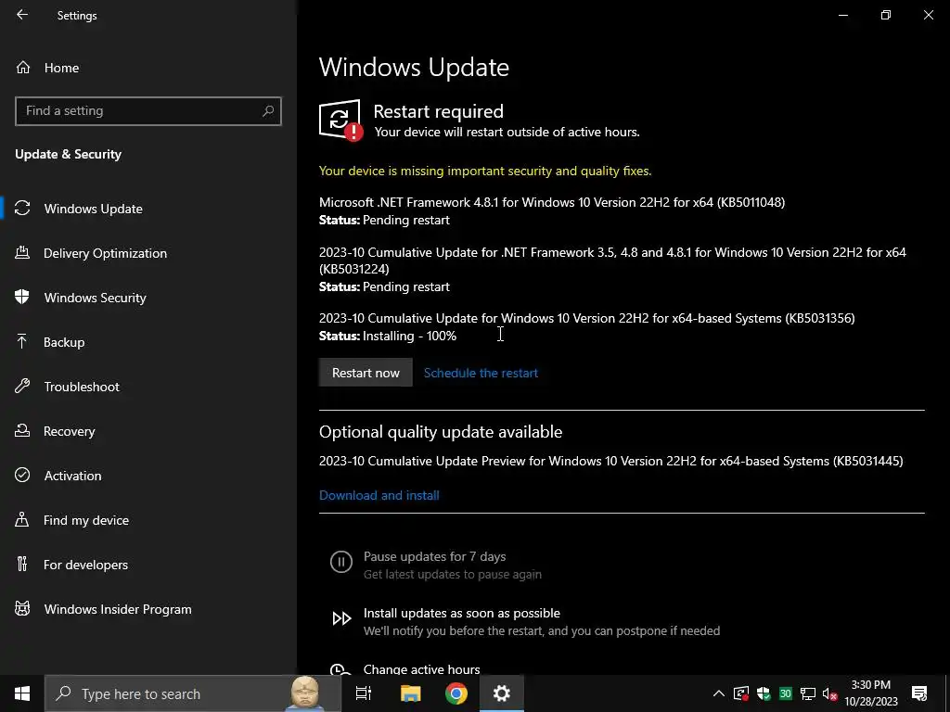Click the Status: Installing - 100% text

(x=388, y=336)
